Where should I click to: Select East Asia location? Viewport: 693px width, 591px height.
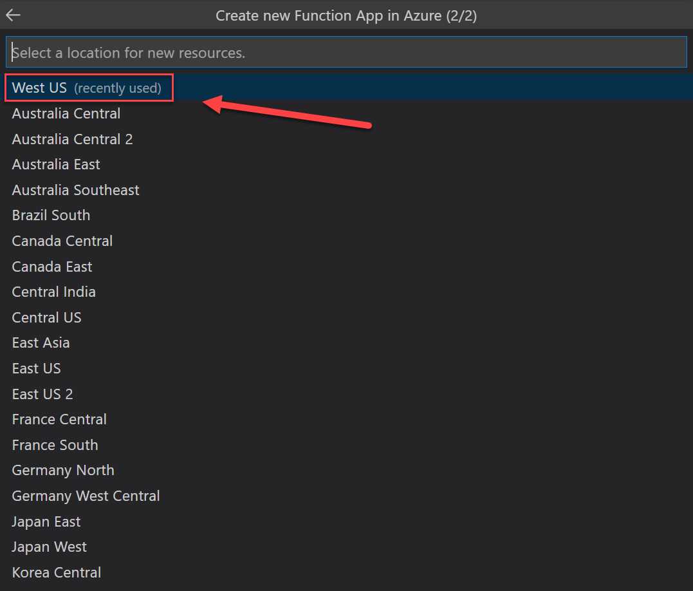click(x=41, y=342)
